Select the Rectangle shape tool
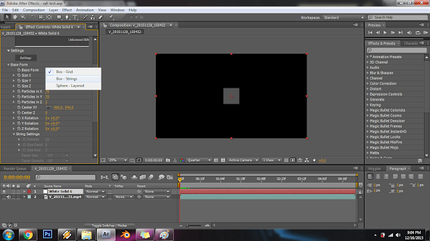The width and height of the screenshot is (430, 241). click(x=59, y=17)
